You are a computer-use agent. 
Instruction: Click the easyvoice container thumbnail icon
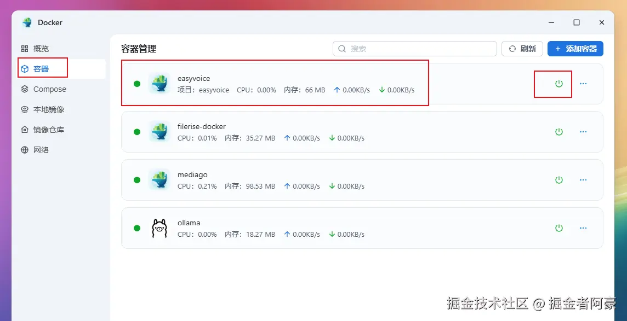159,84
